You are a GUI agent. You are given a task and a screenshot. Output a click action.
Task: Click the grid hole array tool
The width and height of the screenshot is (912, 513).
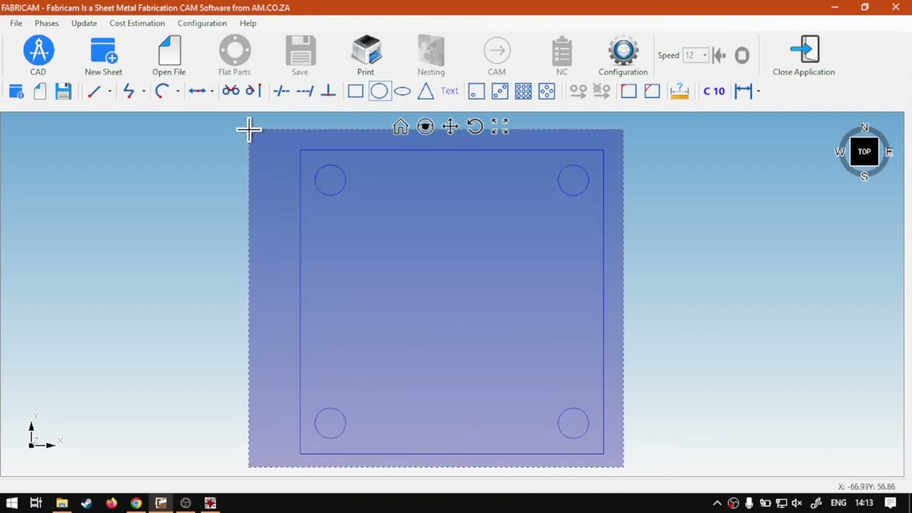(524, 91)
